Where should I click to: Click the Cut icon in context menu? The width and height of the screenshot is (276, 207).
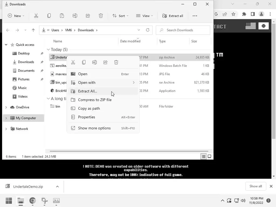click(73, 62)
